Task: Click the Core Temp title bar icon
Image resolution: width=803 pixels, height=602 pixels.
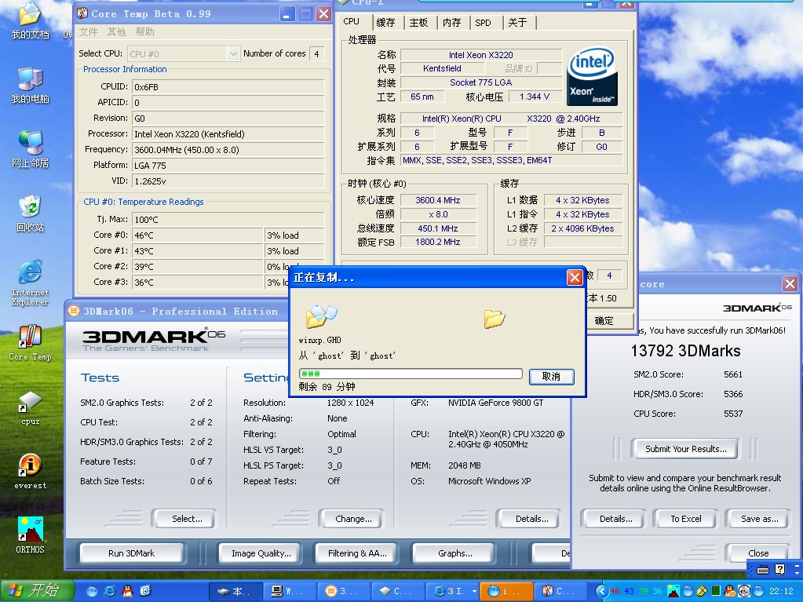Action: 82,13
